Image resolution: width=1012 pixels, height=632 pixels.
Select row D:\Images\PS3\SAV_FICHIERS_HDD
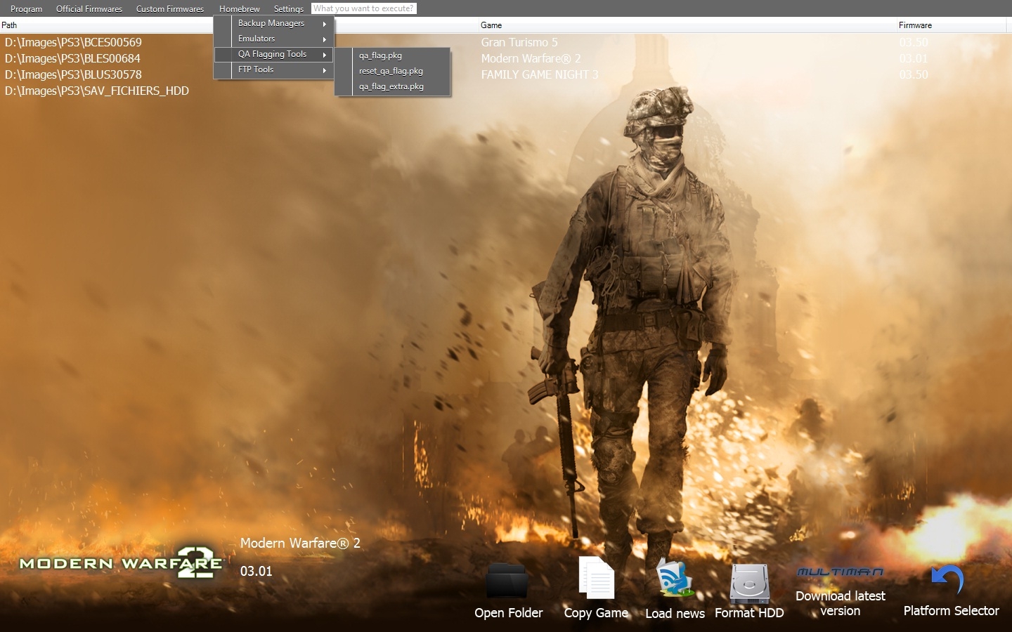[97, 91]
